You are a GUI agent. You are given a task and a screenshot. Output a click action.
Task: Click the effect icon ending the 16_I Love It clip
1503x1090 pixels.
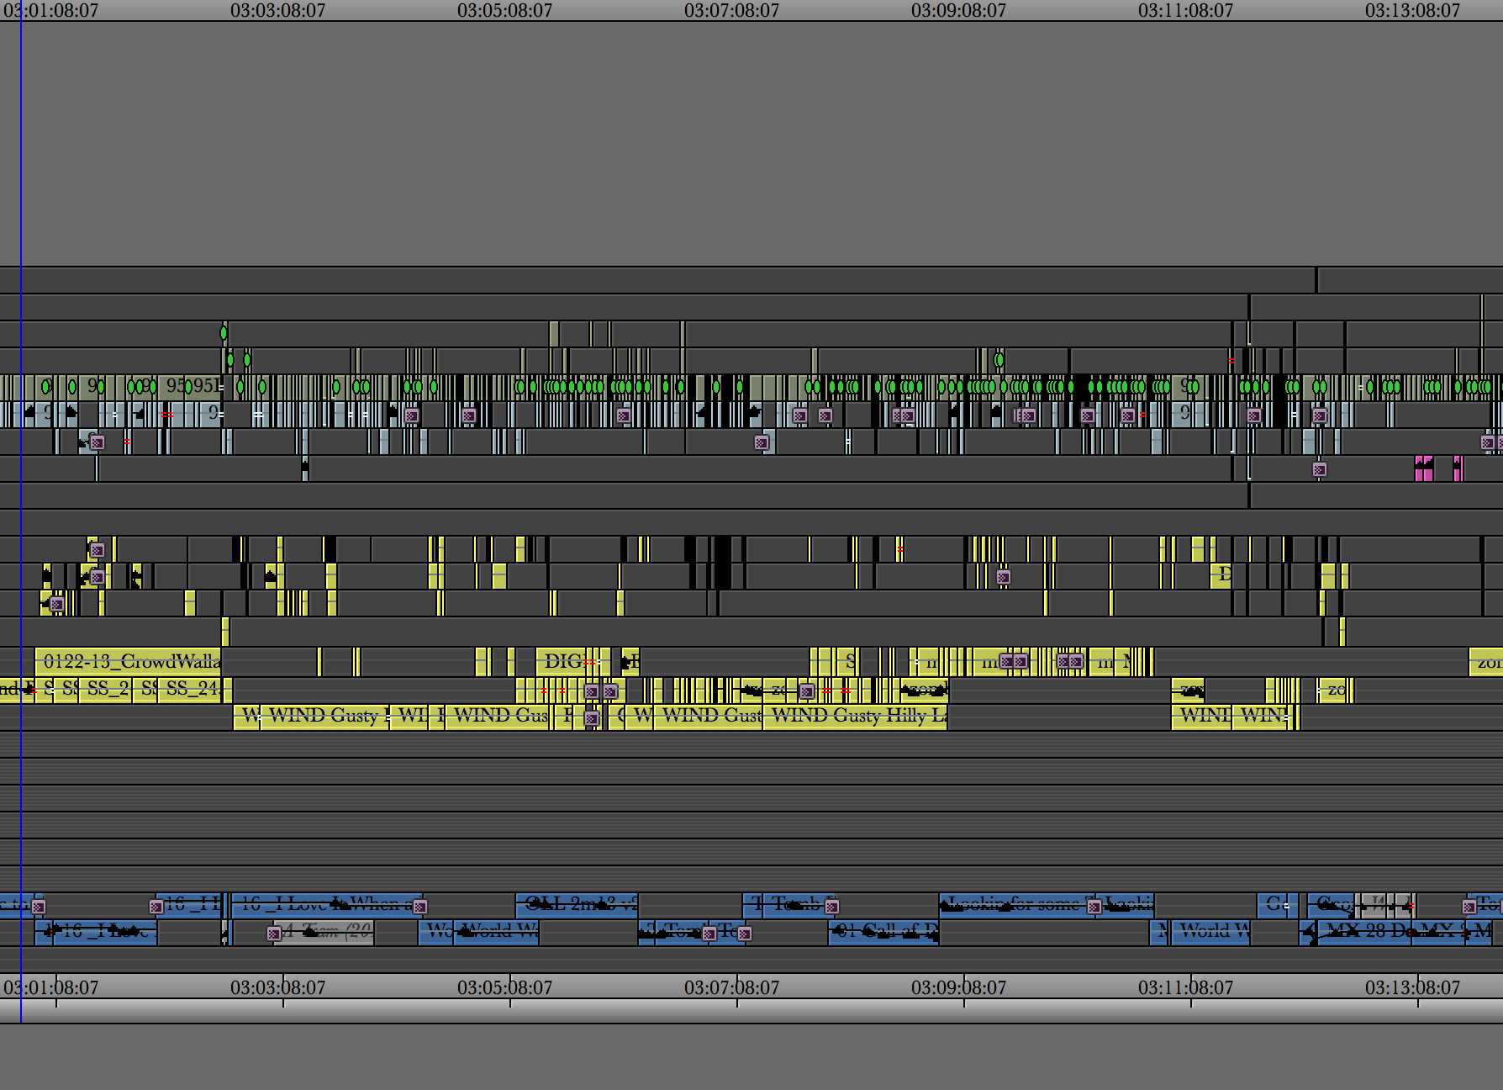419,906
